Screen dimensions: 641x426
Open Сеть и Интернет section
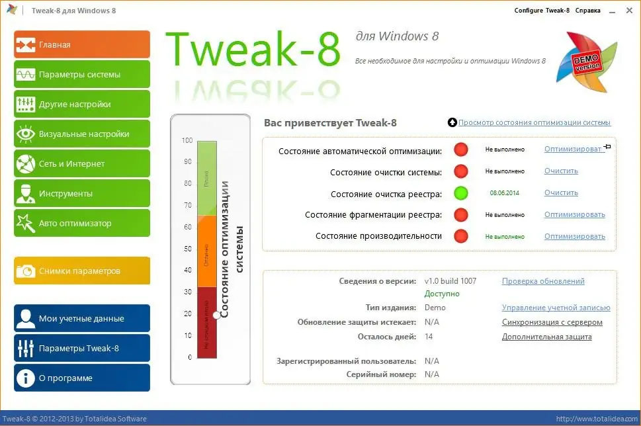82,163
